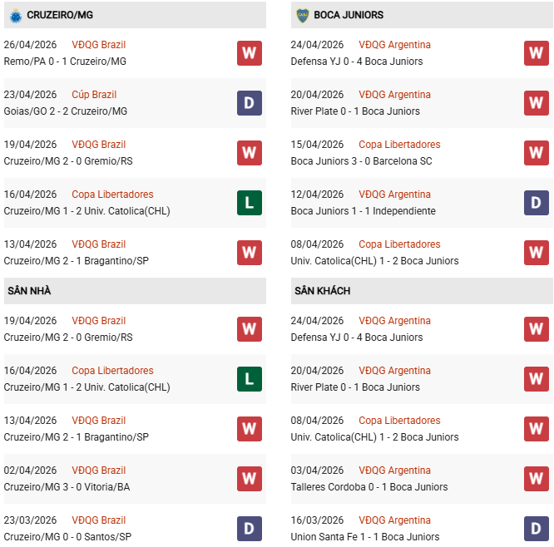Select the SÂN NHÀ section header

30,291
